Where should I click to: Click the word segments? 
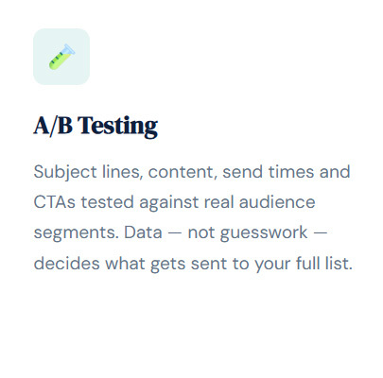pos(76,233)
